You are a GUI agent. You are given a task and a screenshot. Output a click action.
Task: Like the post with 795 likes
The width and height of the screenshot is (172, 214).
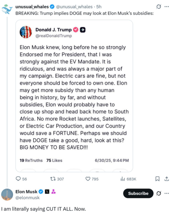(x=92, y=179)
